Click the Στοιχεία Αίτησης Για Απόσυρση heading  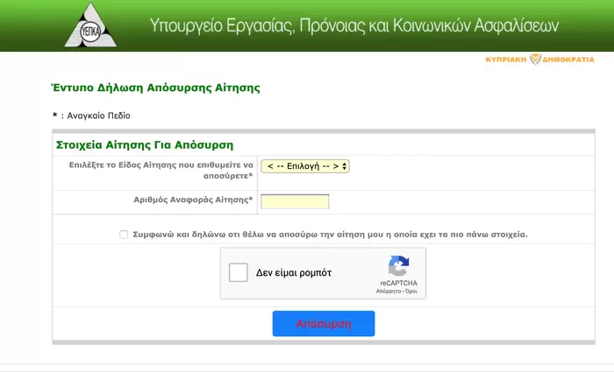tap(145, 145)
